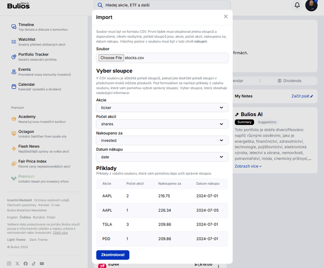Open Octagon rankings icon
Image resolution: width=324 pixels, height=268 pixels.
[14, 134]
